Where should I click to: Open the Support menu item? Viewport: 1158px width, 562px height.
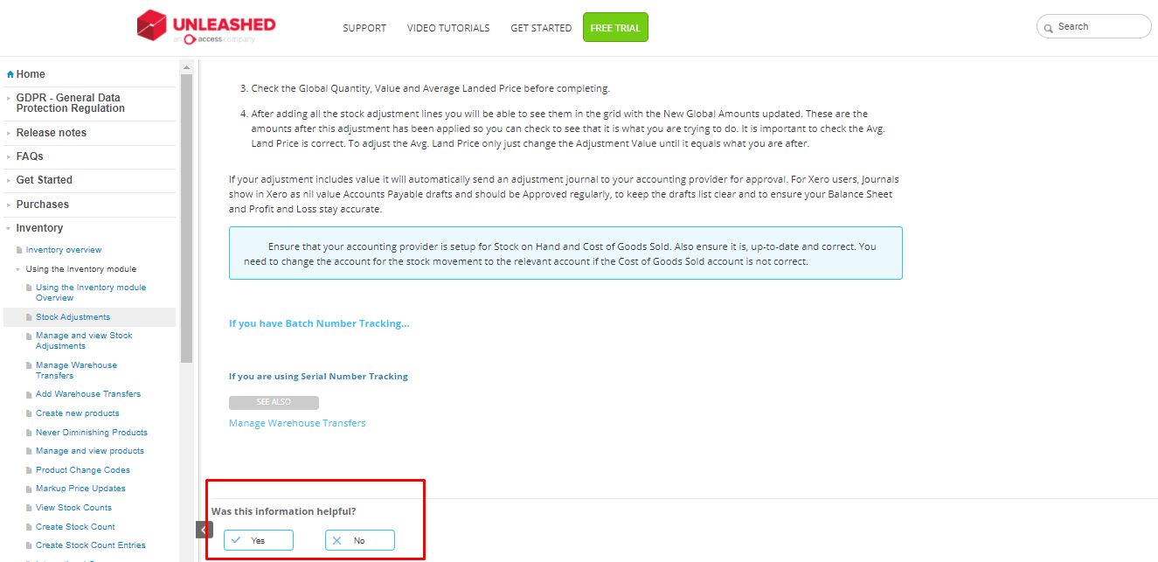click(x=364, y=28)
